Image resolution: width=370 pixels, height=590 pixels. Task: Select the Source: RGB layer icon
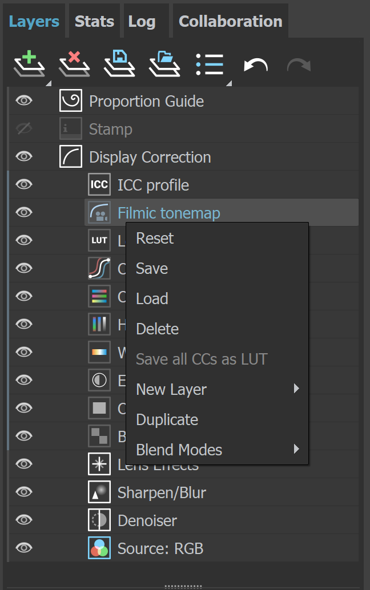point(99,548)
